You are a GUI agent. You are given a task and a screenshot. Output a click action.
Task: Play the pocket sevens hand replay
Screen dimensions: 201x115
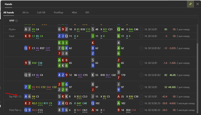141,87
